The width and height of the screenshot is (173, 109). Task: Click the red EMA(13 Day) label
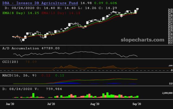pos(61,13)
